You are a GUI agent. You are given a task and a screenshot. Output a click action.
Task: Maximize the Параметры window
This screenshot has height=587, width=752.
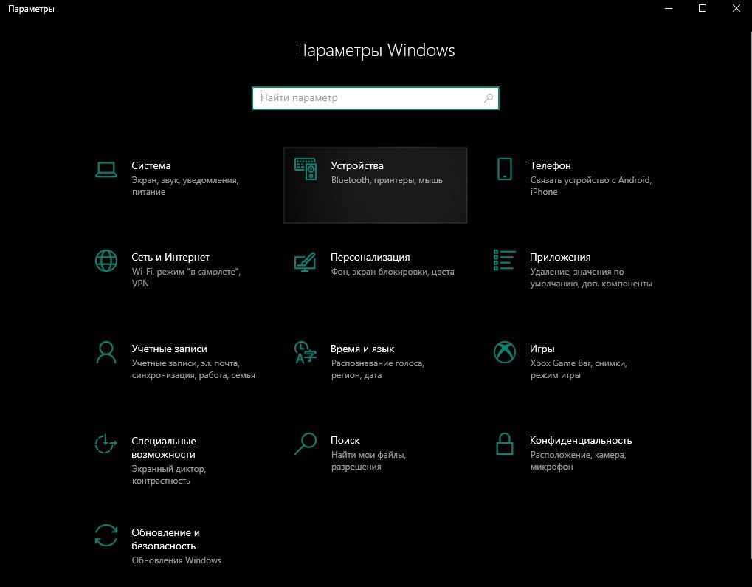tap(703, 9)
